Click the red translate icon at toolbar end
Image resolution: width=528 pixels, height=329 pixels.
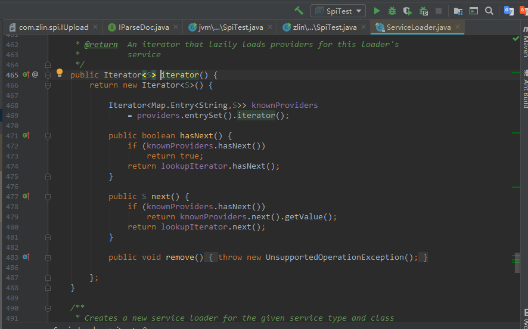pos(524,11)
